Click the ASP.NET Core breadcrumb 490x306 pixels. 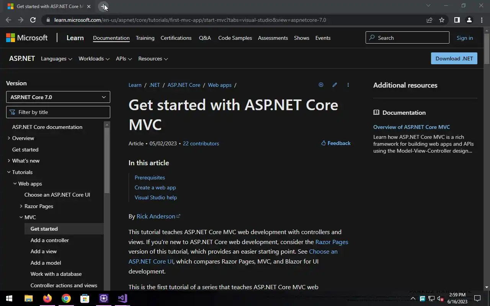pyautogui.click(x=184, y=85)
